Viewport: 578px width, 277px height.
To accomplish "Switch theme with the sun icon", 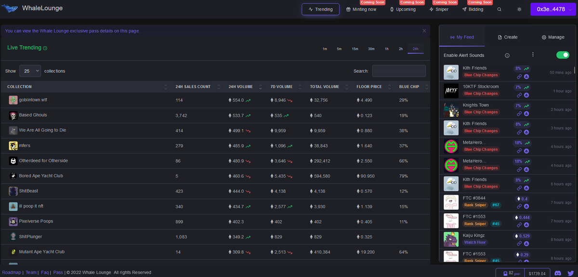I will [x=519, y=9].
